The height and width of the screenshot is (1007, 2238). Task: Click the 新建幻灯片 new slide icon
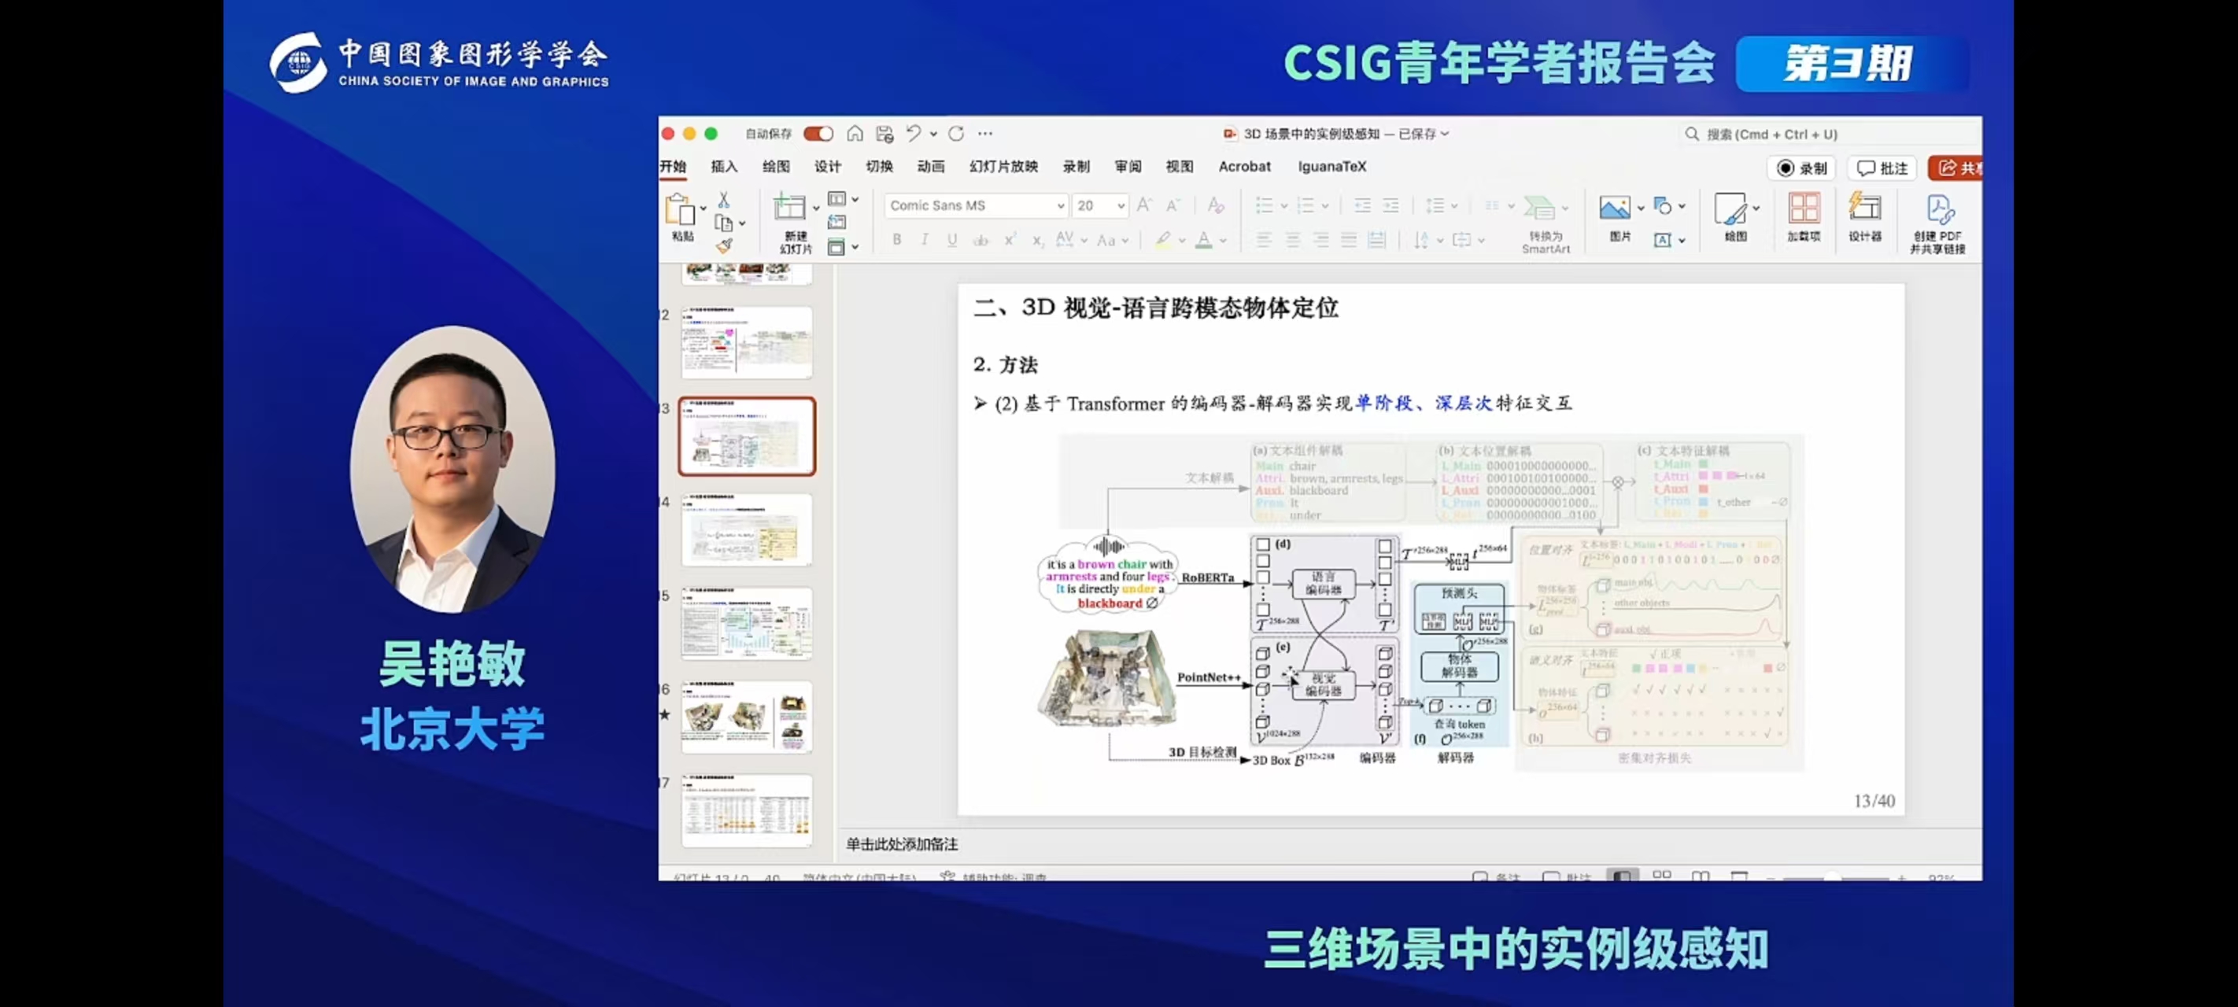click(788, 207)
